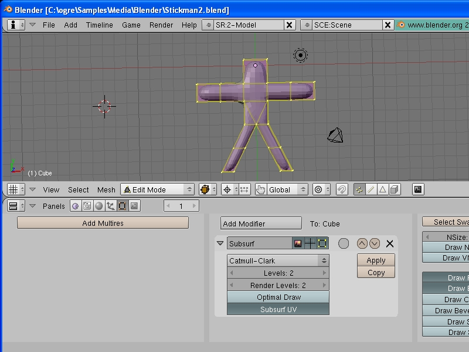
Task: Apply the Subsurf modifier
Action: click(x=376, y=260)
